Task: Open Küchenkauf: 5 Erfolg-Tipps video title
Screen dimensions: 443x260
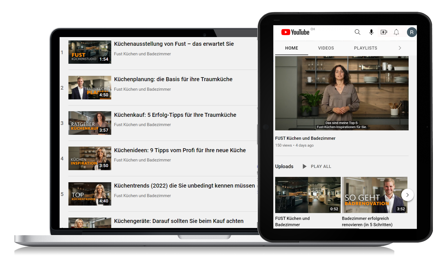Action: tap(175, 115)
